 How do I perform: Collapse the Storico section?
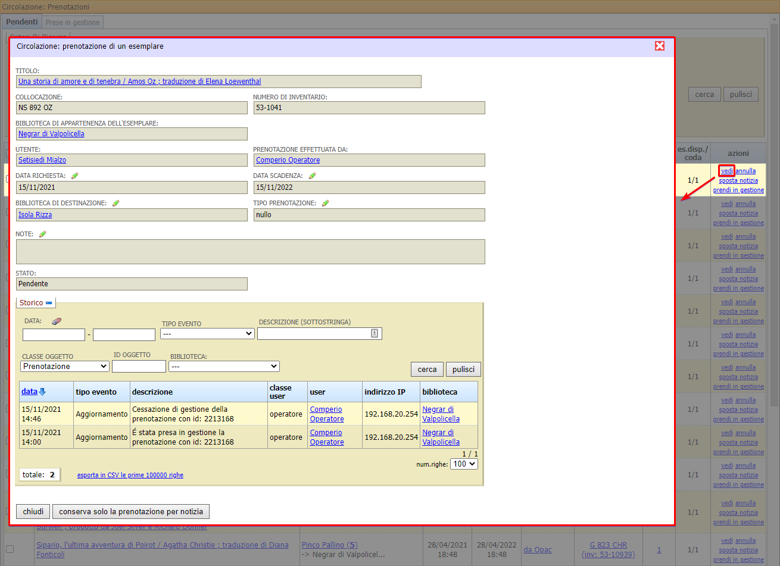[x=49, y=303]
